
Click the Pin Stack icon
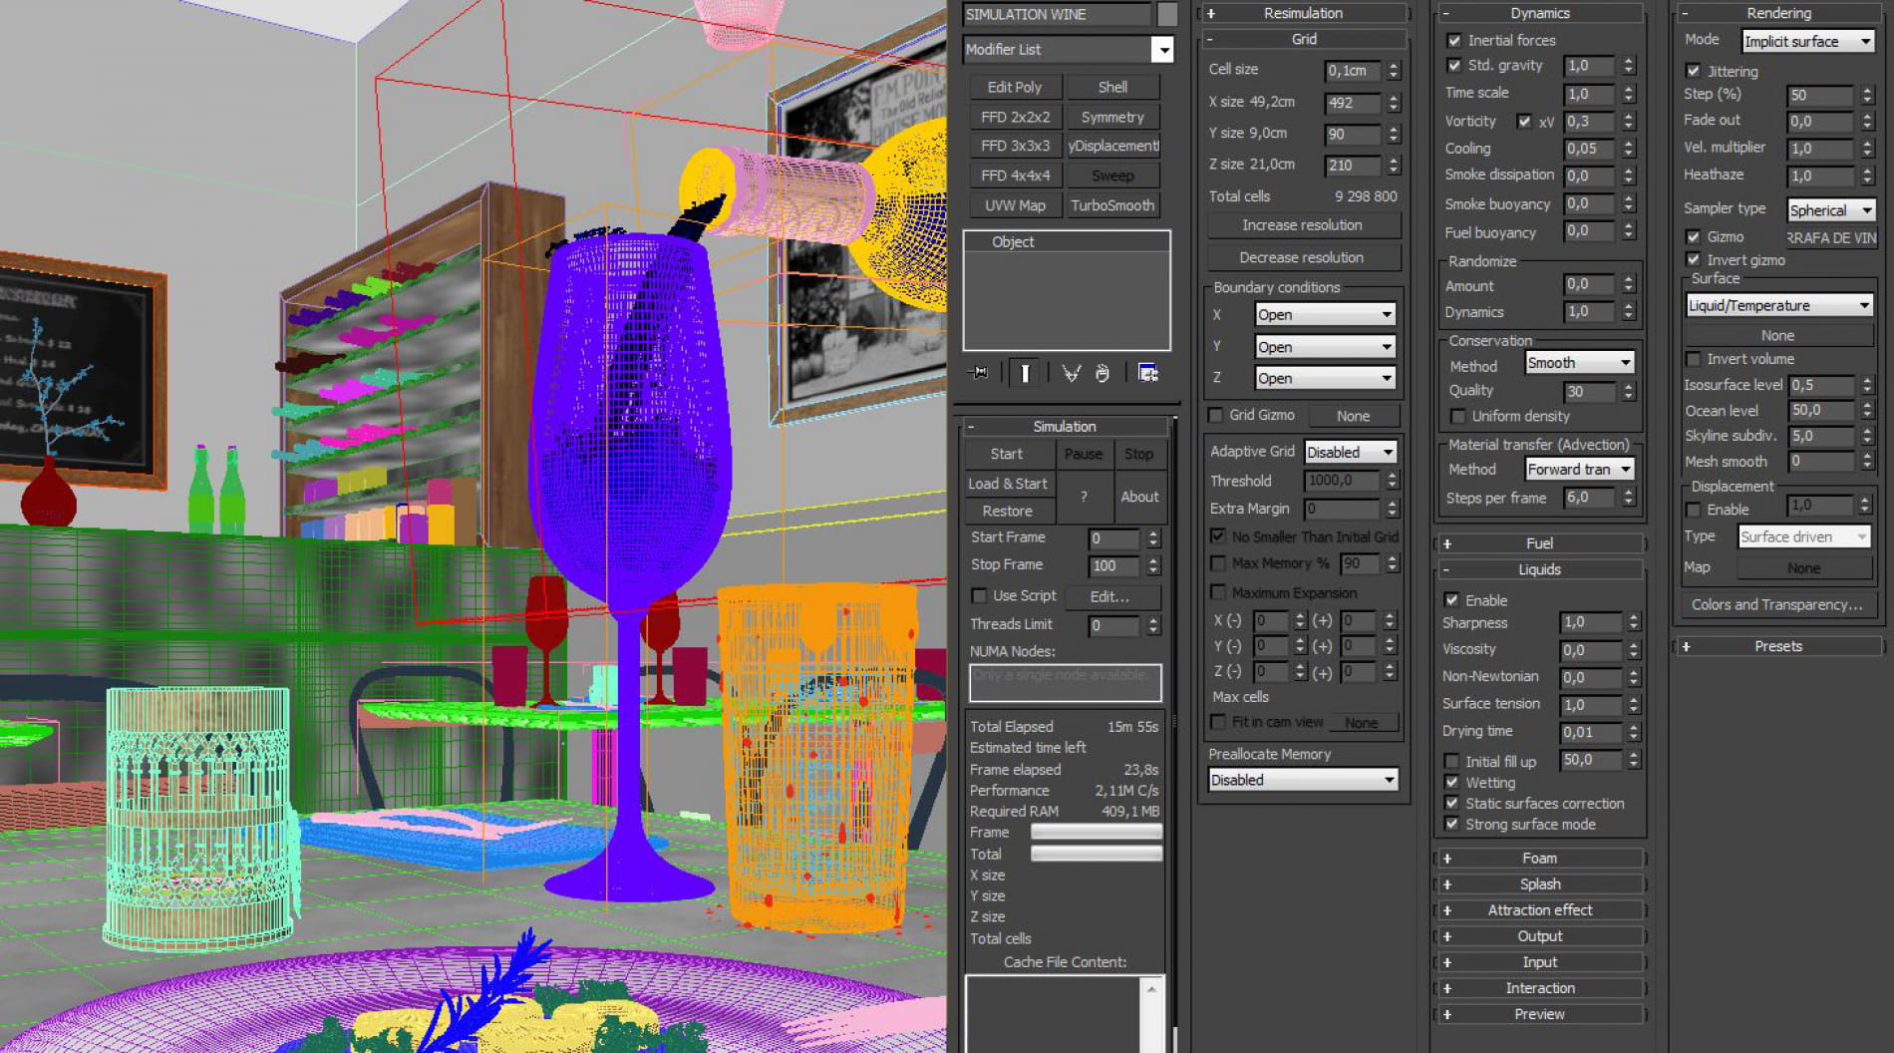pos(980,373)
